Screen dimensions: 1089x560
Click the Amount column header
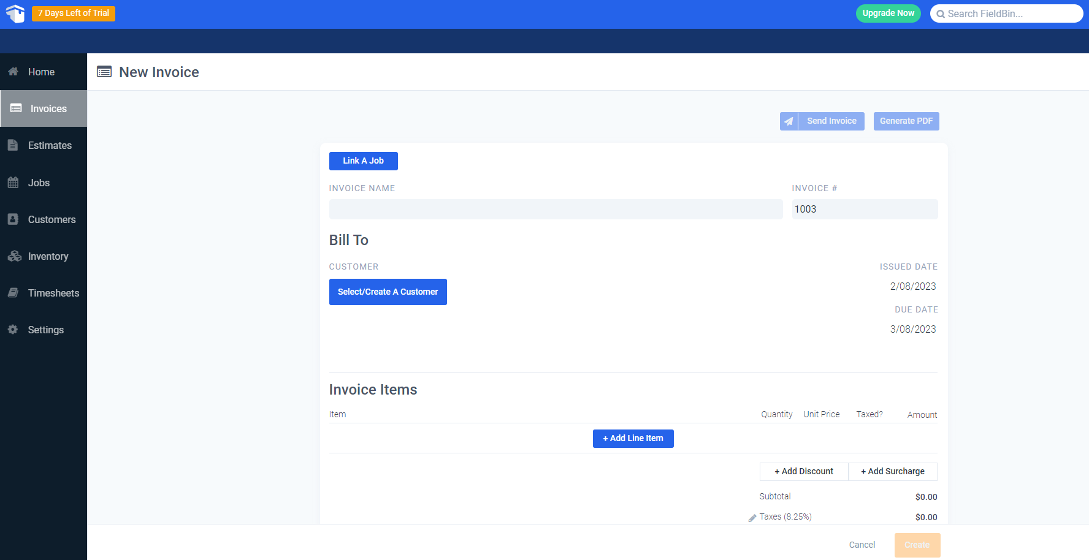(922, 415)
